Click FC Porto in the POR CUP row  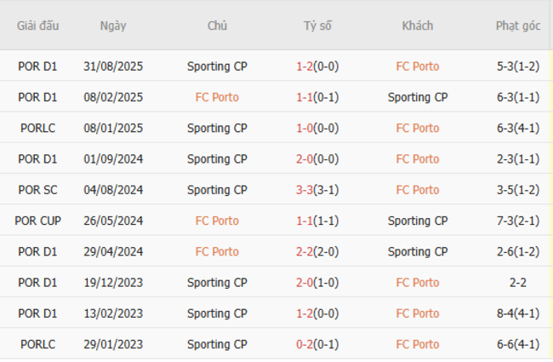pyautogui.click(x=217, y=221)
